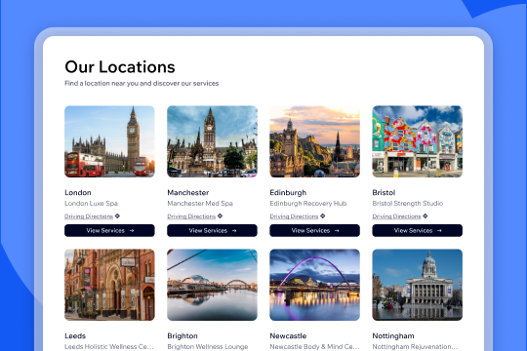Select the Manchester town hall photo thumbnail
Viewport: 527px width, 351px height.
[212, 141]
